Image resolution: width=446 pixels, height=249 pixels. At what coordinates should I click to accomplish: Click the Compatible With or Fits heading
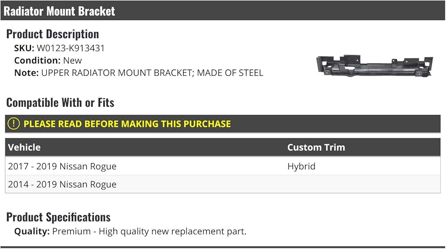click(60, 102)
